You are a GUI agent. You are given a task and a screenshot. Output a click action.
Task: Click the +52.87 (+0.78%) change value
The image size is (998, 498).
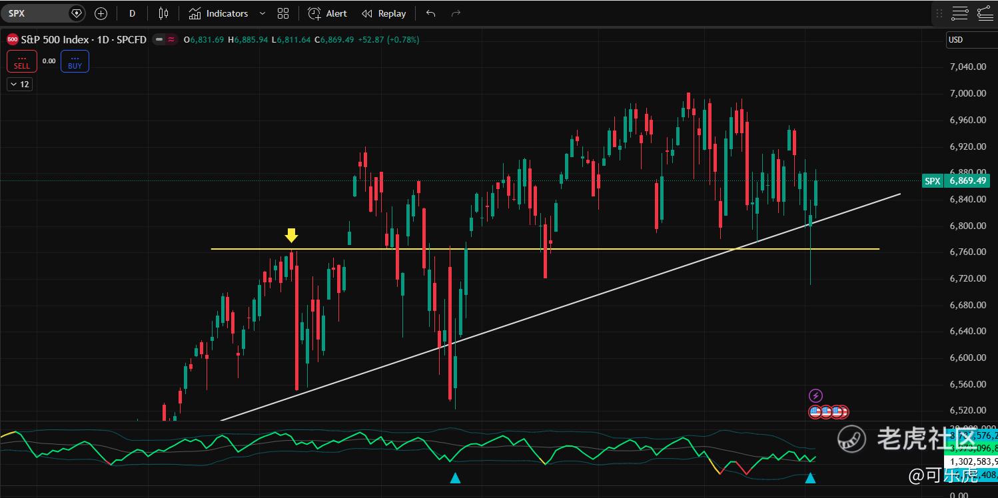pyautogui.click(x=388, y=40)
